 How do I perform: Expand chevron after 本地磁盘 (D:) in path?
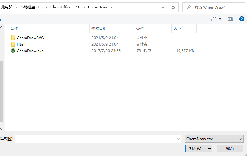46,7
